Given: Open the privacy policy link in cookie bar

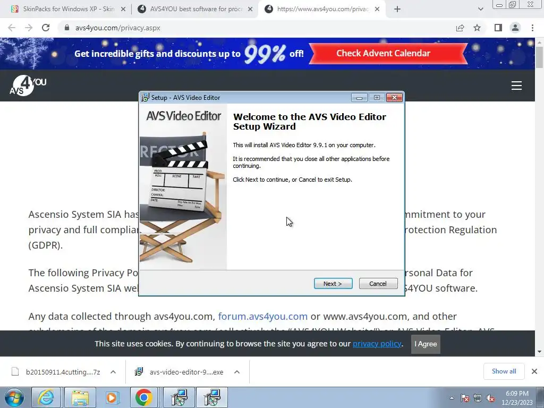Looking at the screenshot, I should pyautogui.click(x=377, y=344).
